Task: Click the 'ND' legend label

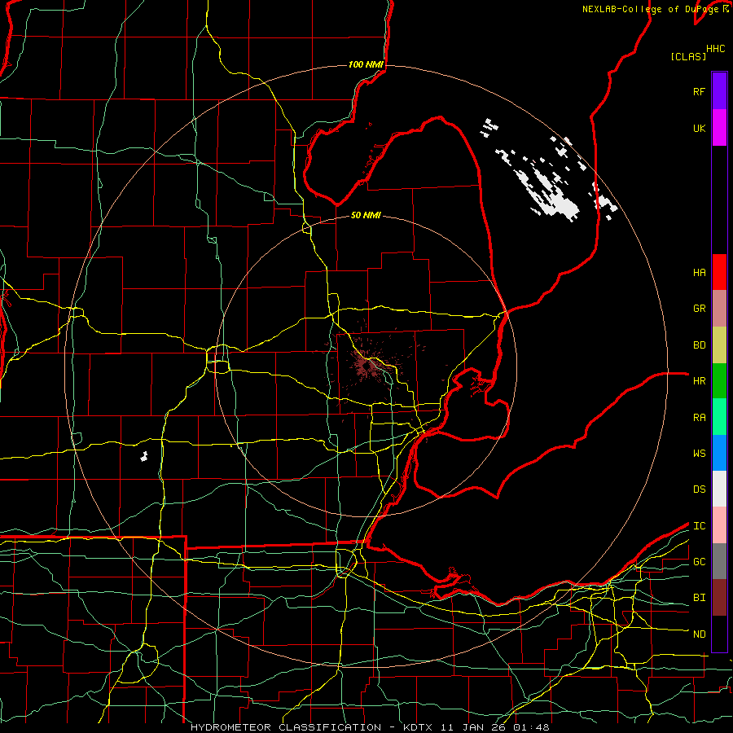Action: click(x=699, y=634)
